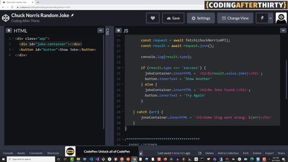Expand JS editor dropdown menu
This screenshot has height=162, width=288.
point(283,30)
